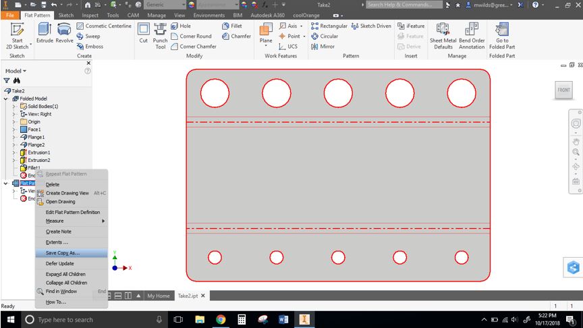Select Face1 in the browser tree
Image resolution: width=583 pixels, height=328 pixels.
click(34, 130)
